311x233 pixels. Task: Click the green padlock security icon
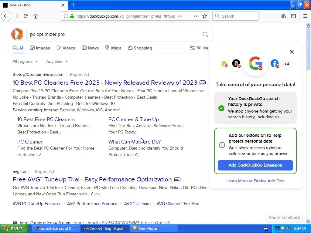pos(72,16)
